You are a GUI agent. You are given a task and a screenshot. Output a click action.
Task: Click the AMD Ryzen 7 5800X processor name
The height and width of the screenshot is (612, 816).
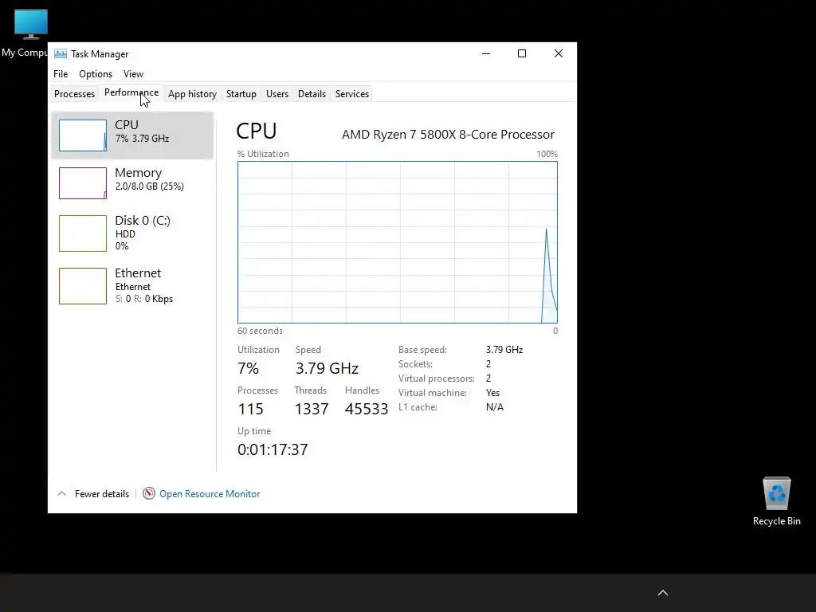(x=448, y=134)
